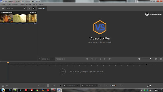Click the fragment start time field
163x92 pixels.
(x=71, y=86)
